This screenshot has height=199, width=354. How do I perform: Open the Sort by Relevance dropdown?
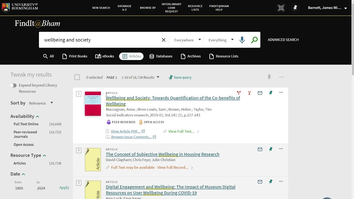[41, 103]
